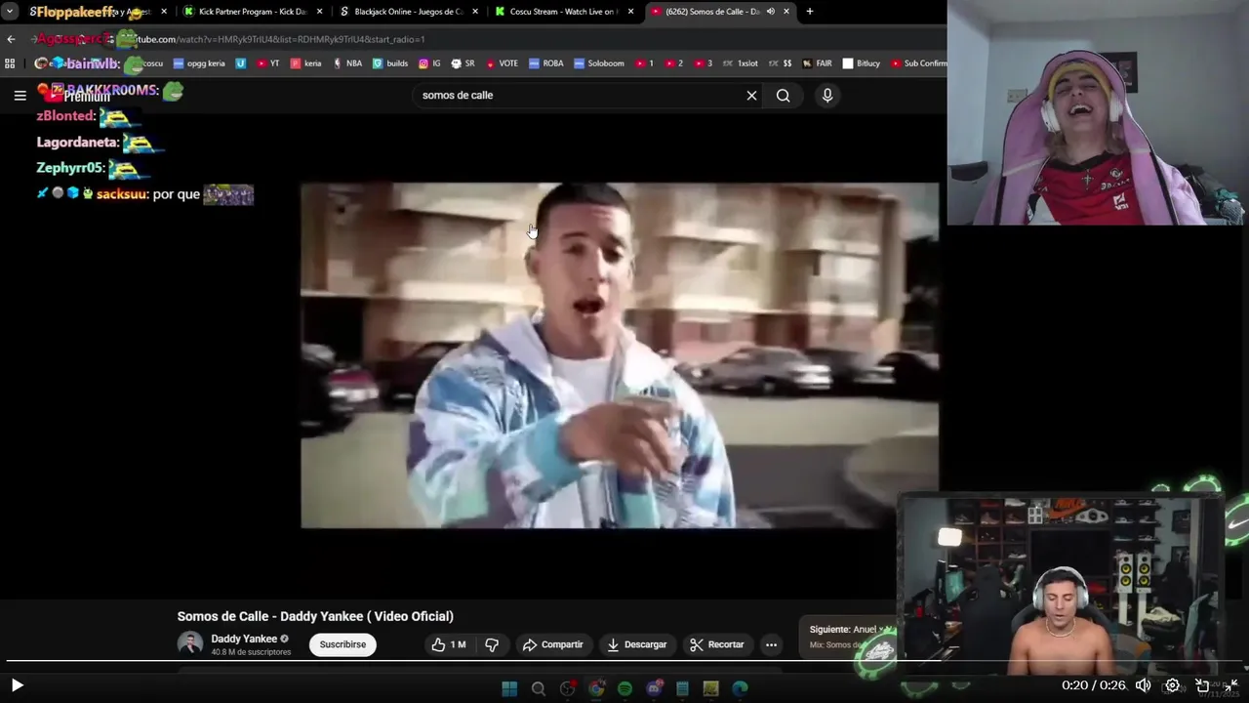
Task: Click the YouTube search magnifier button
Action: pos(783,96)
